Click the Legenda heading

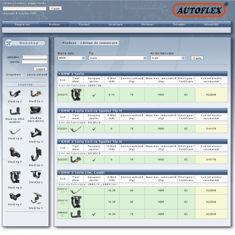point(25,85)
